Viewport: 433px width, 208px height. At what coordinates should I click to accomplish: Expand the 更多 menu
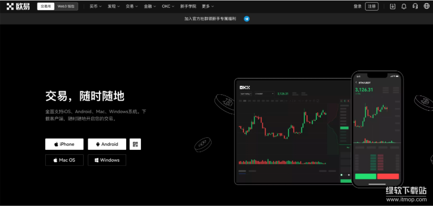tap(208, 7)
